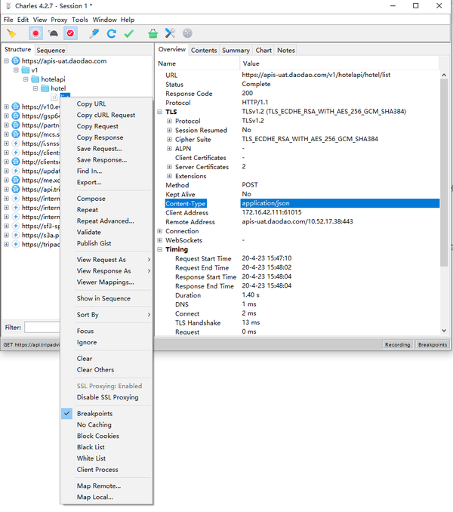Choose Repeat Advanced... menu item
The height and width of the screenshot is (512, 453).
(x=106, y=221)
